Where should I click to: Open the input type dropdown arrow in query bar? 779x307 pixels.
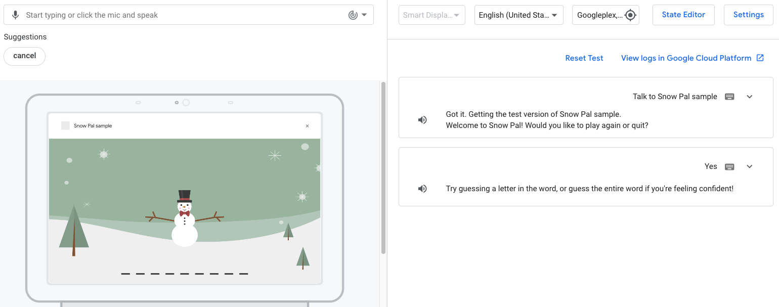point(364,15)
